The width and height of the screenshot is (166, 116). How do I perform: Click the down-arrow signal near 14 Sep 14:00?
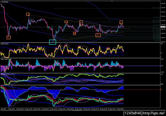pos(81,23)
